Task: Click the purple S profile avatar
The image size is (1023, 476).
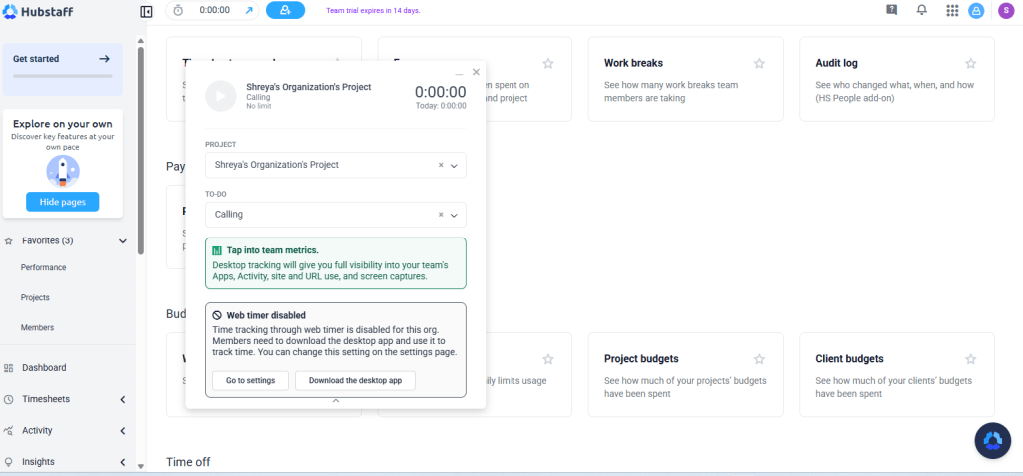Action: [1005, 10]
